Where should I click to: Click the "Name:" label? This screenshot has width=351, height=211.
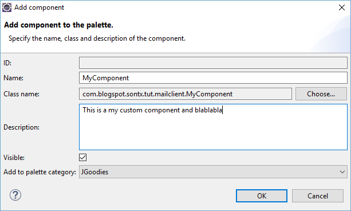click(x=13, y=78)
